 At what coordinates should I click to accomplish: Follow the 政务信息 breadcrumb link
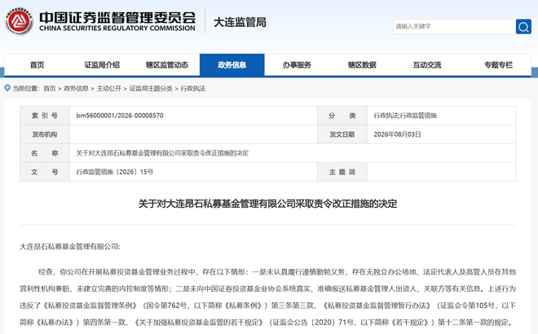click(76, 89)
